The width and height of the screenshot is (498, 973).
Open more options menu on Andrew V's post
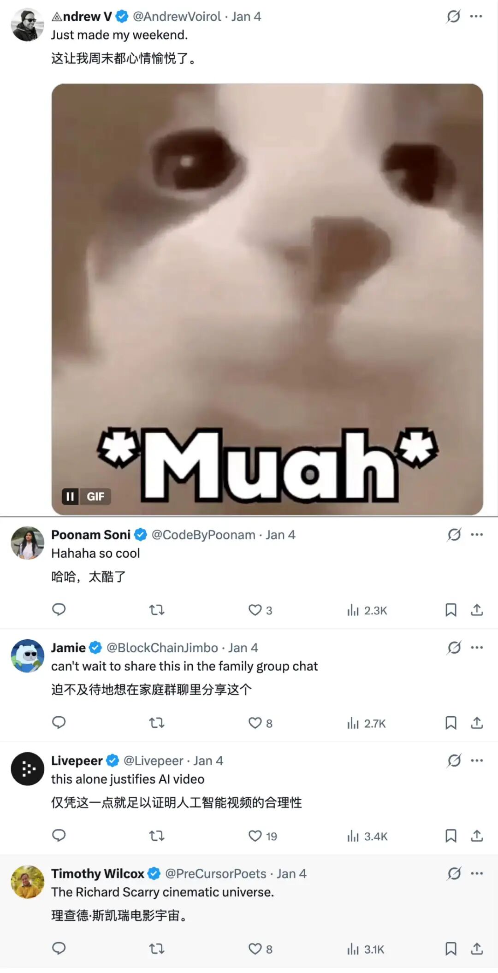(476, 17)
